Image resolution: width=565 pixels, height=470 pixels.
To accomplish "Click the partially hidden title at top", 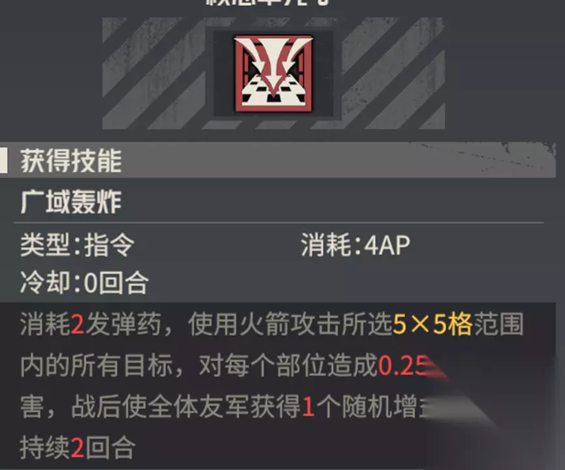I will pos(267,3).
